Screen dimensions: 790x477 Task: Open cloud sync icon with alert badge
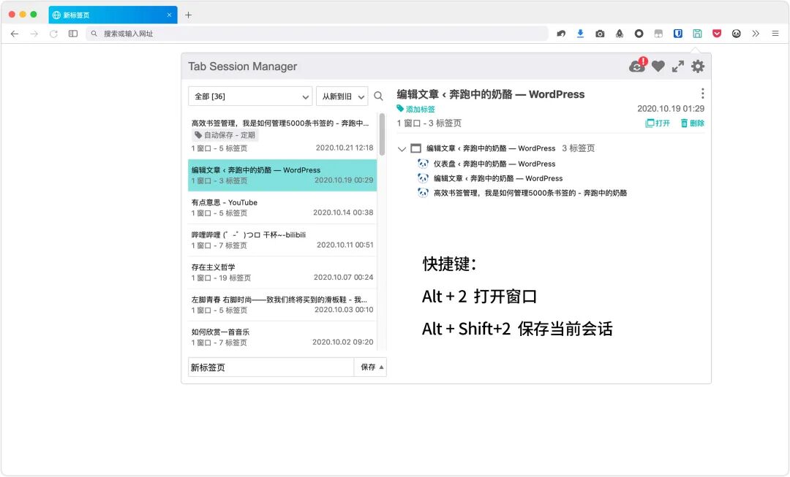638,65
